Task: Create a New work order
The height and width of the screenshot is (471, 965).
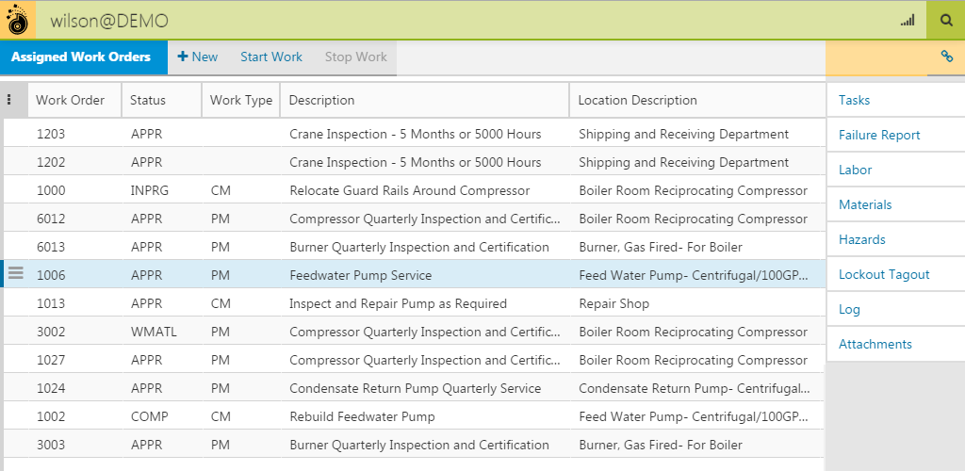Action: (198, 57)
